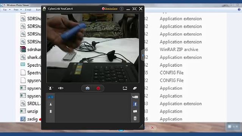Screen dimensions: 242x136
Task: Click the red delete X in Photo Viewer controls
Action: (152, 128)
